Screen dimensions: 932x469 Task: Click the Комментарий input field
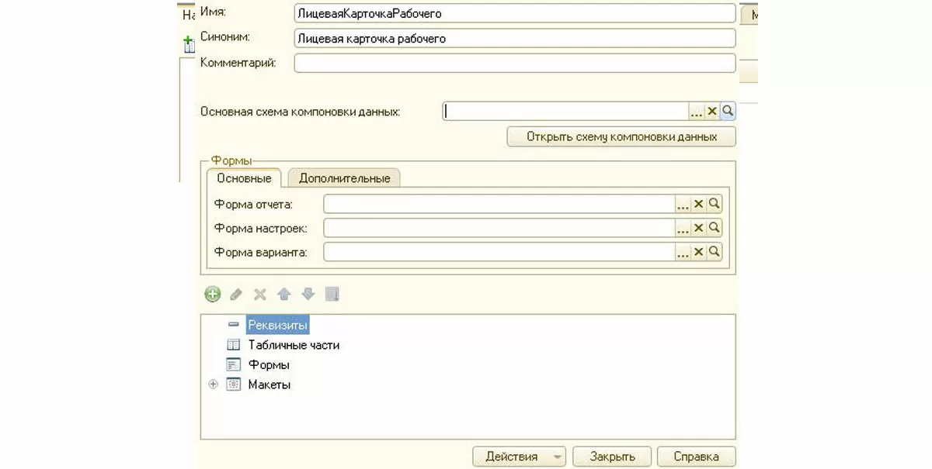coord(514,63)
